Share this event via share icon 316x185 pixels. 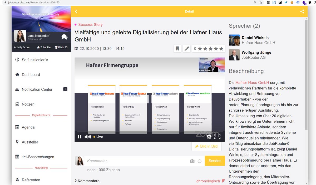pos(302,12)
